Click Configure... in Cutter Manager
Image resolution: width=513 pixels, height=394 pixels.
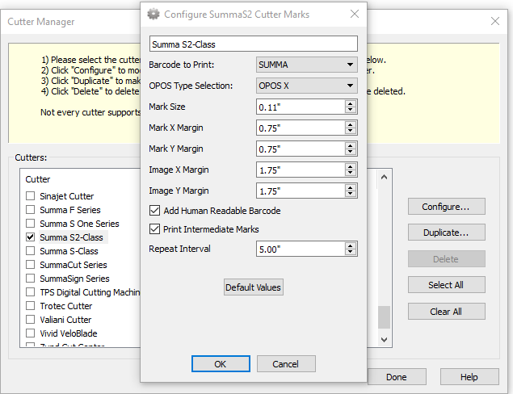(446, 207)
